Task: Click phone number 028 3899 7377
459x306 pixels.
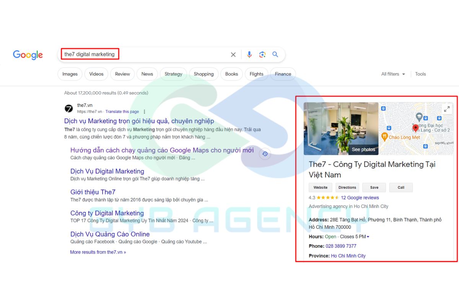Action: click(341, 246)
